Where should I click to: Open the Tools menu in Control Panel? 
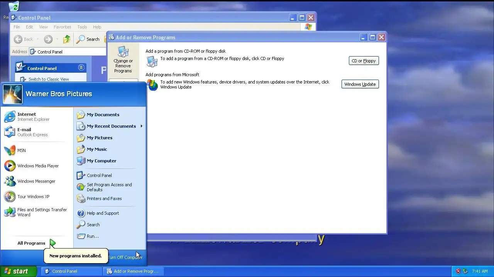[x=82, y=27]
